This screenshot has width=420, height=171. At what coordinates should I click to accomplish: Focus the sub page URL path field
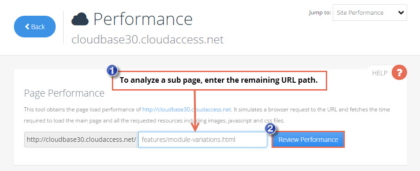(203, 140)
